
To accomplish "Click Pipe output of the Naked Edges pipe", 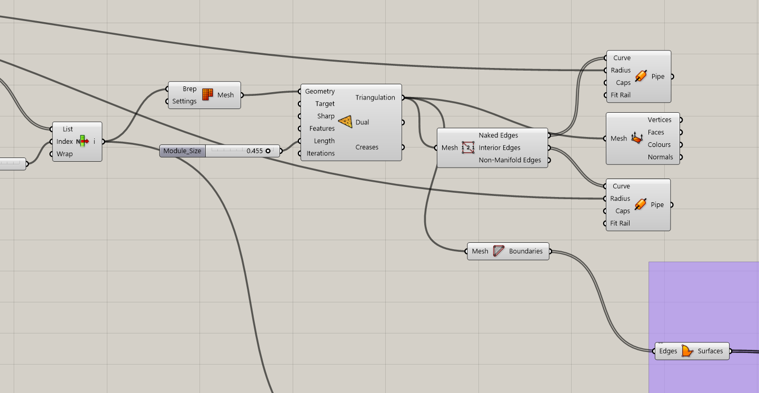I will (x=658, y=76).
